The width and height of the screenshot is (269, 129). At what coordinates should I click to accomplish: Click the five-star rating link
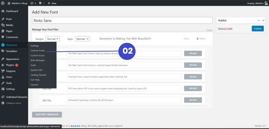click(75, 126)
